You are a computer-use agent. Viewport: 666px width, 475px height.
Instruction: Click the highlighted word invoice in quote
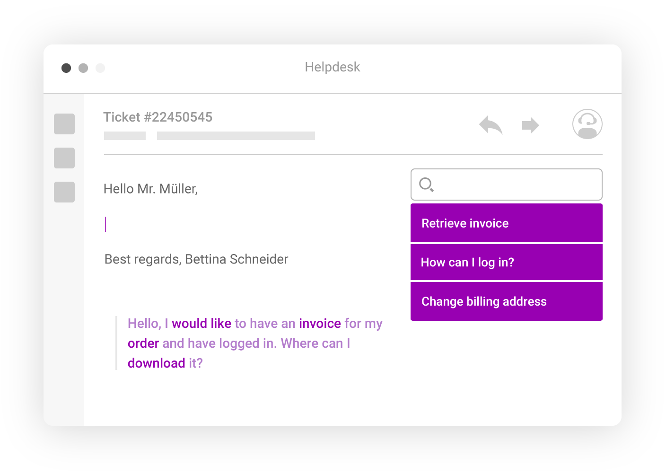[x=320, y=324]
